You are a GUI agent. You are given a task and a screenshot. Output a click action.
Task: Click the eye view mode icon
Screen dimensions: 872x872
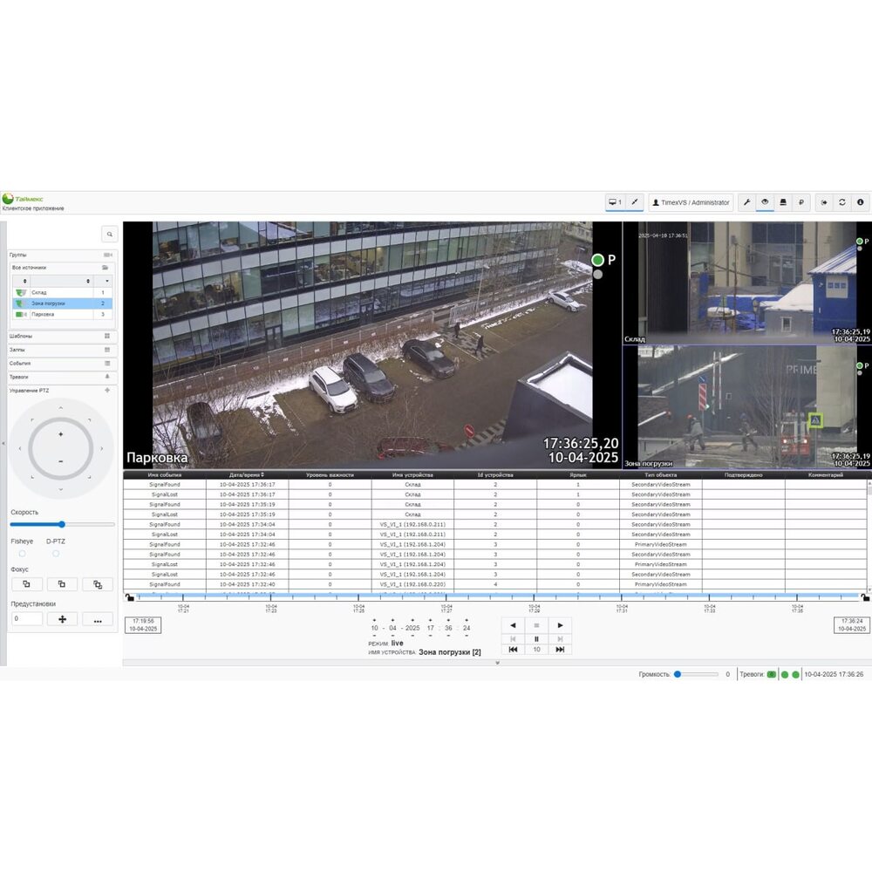click(765, 202)
